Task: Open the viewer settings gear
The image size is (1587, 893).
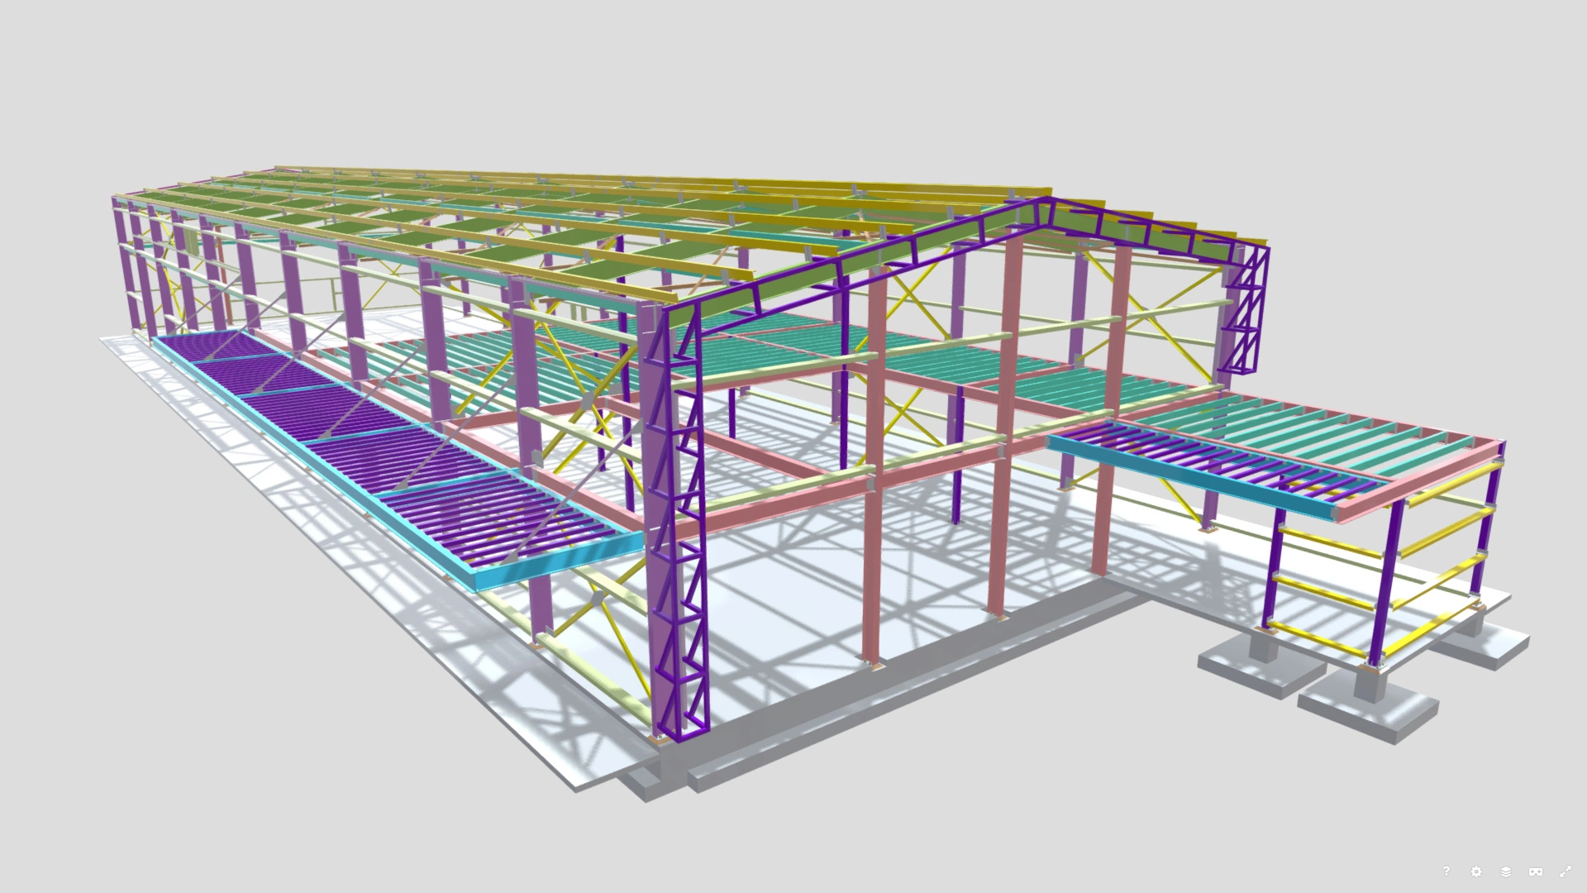Action: [x=1476, y=872]
